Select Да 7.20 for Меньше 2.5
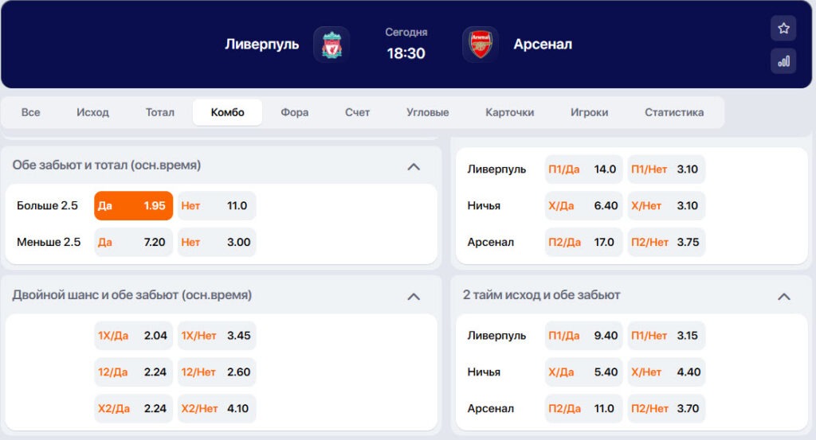This screenshot has height=440, width=816. pyautogui.click(x=133, y=242)
